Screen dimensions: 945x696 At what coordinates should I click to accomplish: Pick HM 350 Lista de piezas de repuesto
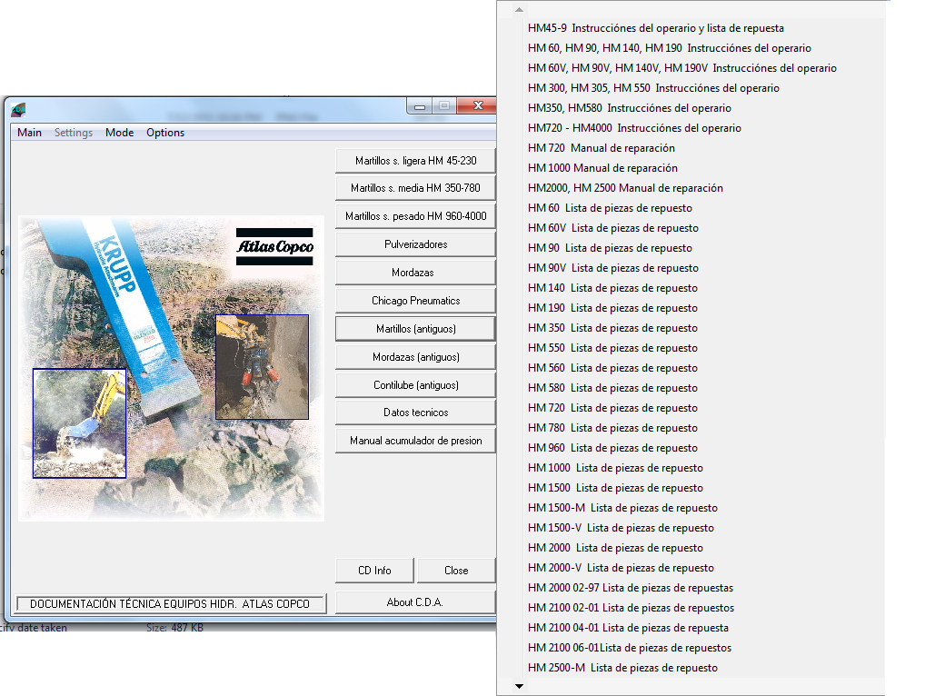pyautogui.click(x=612, y=328)
